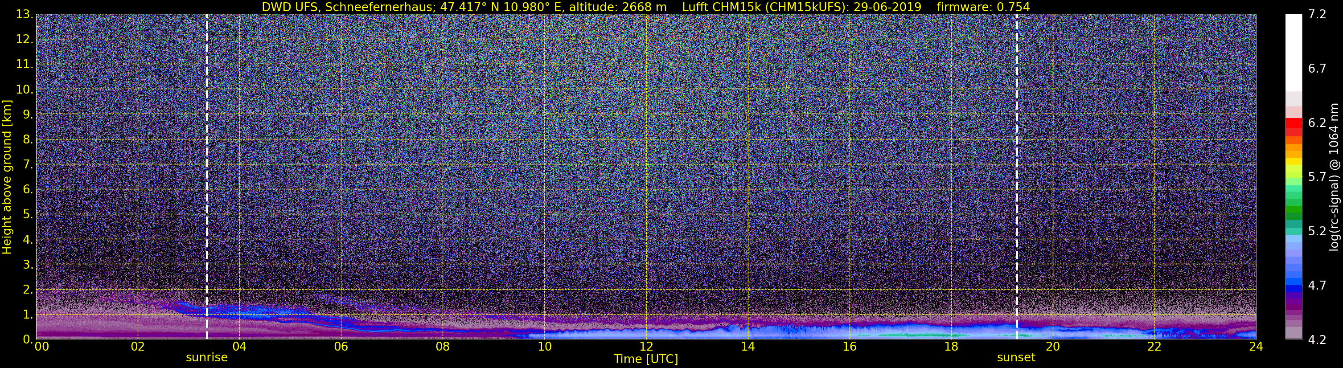
Task: Click the colorbar value '6.7'
Action: pyautogui.click(x=1317, y=68)
